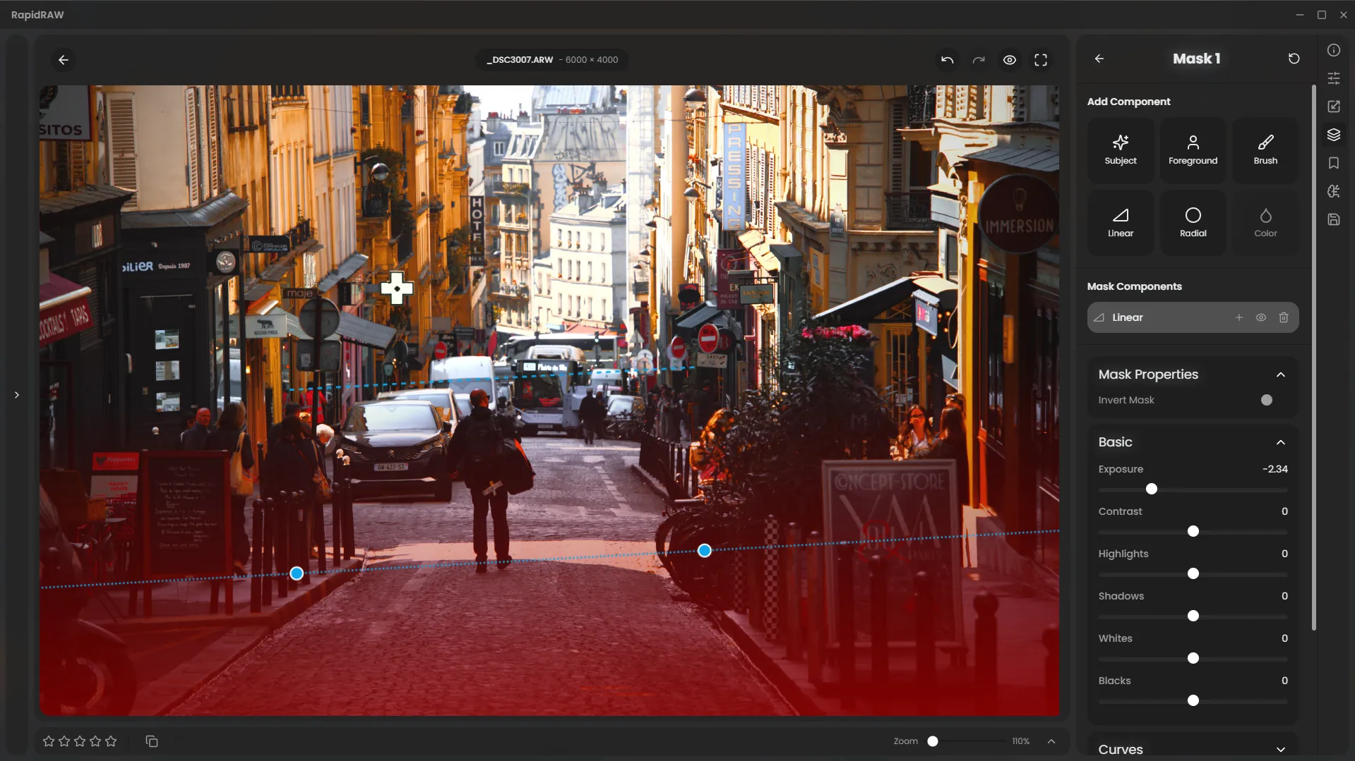Click the undo arrow icon
1355x761 pixels.
pyautogui.click(x=947, y=60)
